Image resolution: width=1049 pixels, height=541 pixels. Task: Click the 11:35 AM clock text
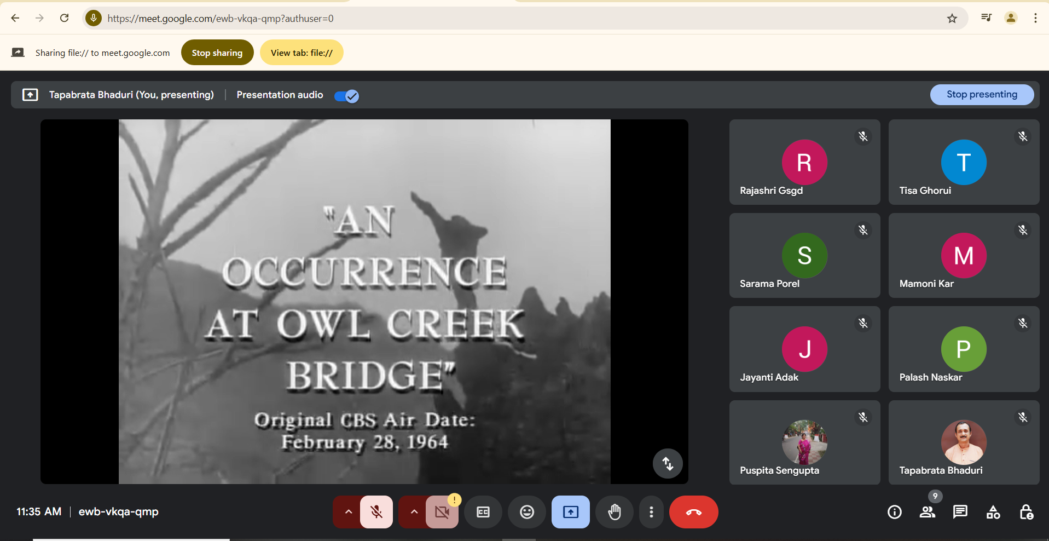tap(39, 512)
